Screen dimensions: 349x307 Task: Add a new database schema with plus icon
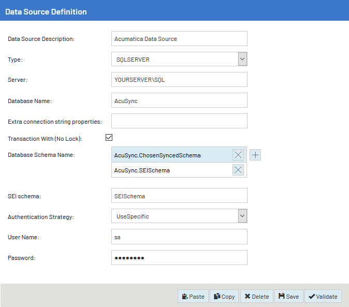coord(255,155)
